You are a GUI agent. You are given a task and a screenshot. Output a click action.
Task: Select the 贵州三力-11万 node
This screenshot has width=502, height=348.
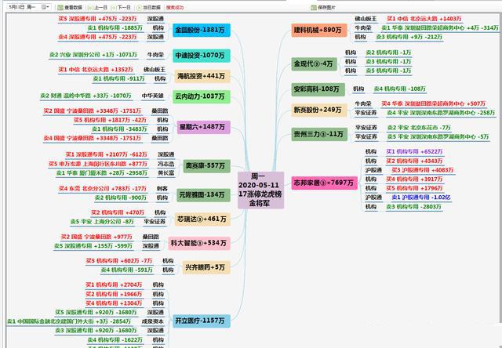319,134
